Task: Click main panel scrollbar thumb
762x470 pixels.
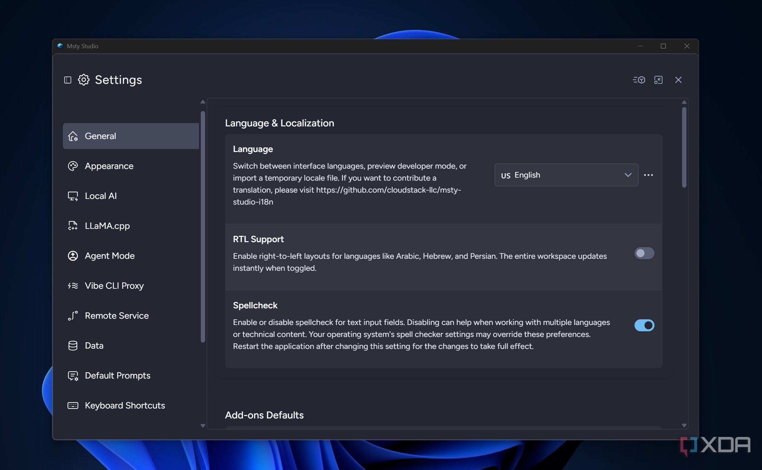Action: point(684,147)
